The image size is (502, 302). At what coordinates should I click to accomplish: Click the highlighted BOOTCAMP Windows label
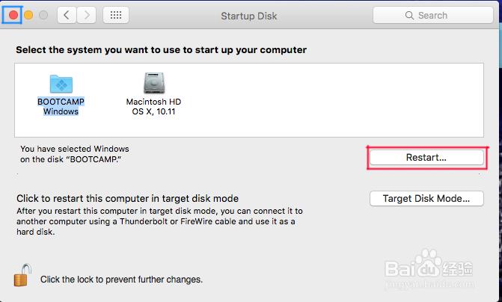61,106
